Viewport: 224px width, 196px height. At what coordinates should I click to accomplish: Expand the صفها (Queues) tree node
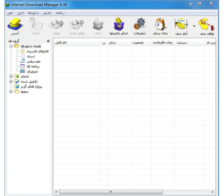[x=11, y=92]
